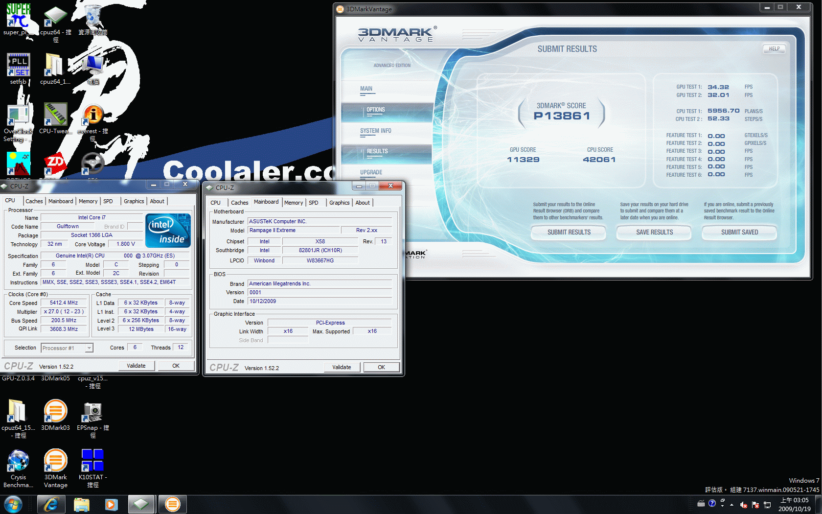
Task: Open the cpuz64_1 folder icon
Action: click(55, 69)
